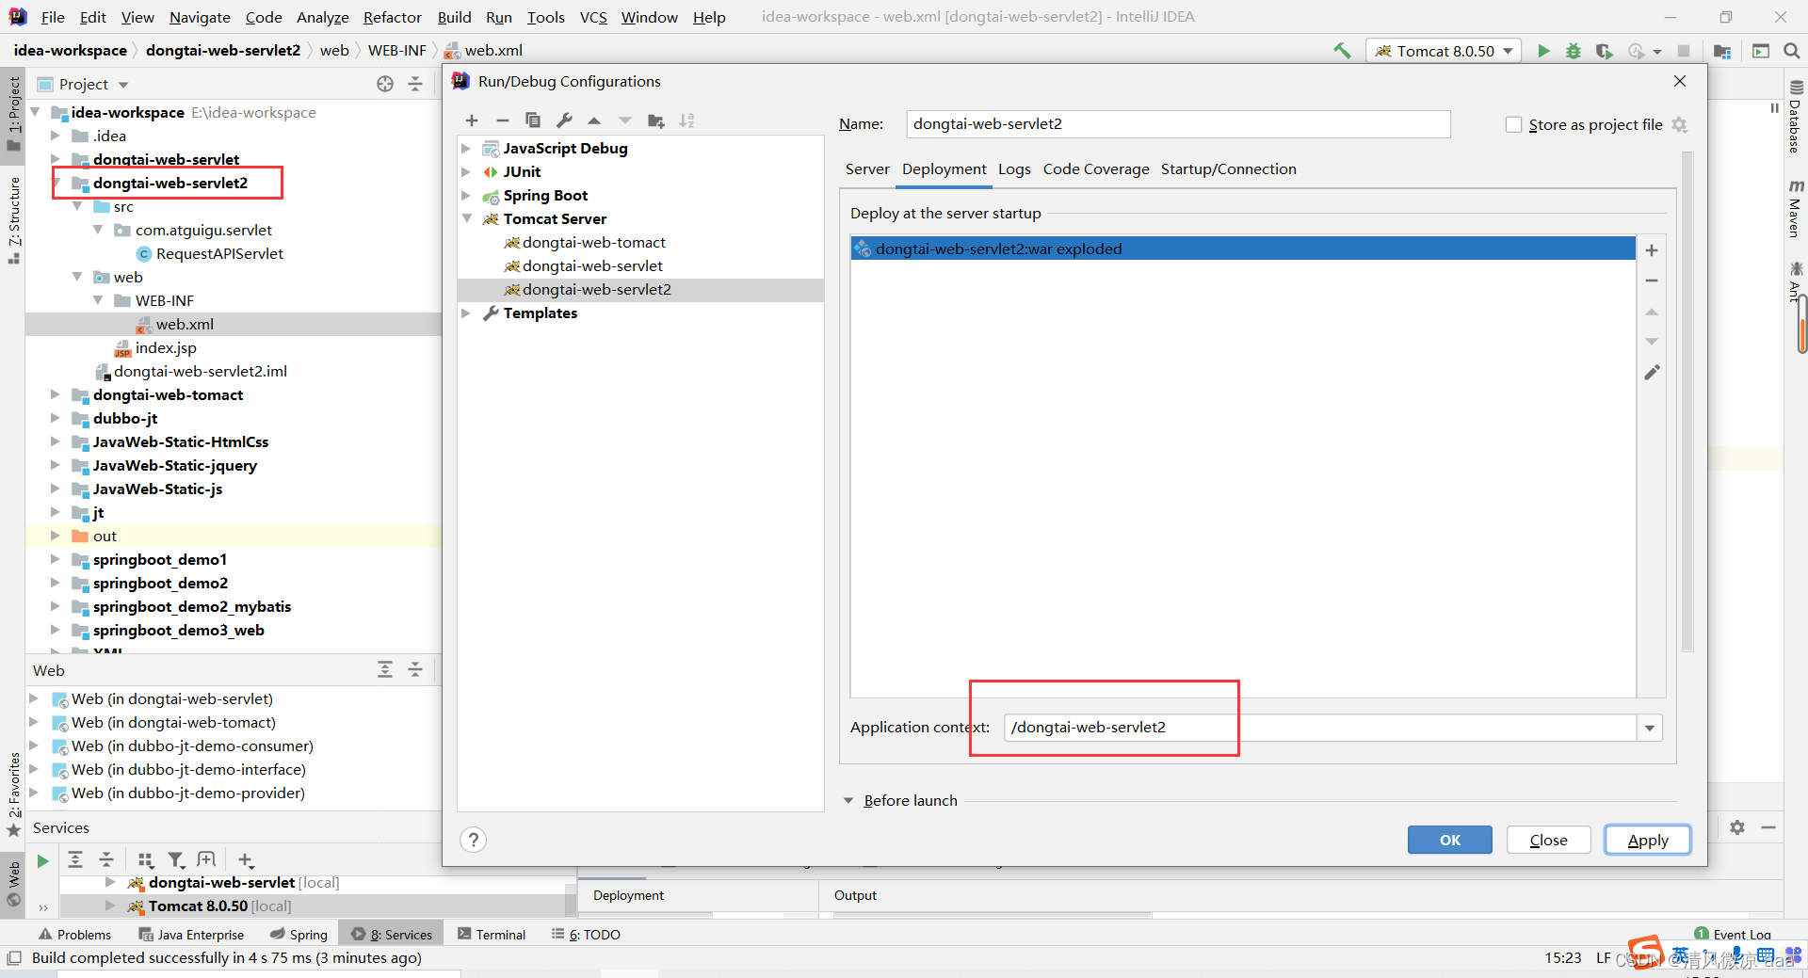
Task: Expand Templates node
Action: coord(466,313)
